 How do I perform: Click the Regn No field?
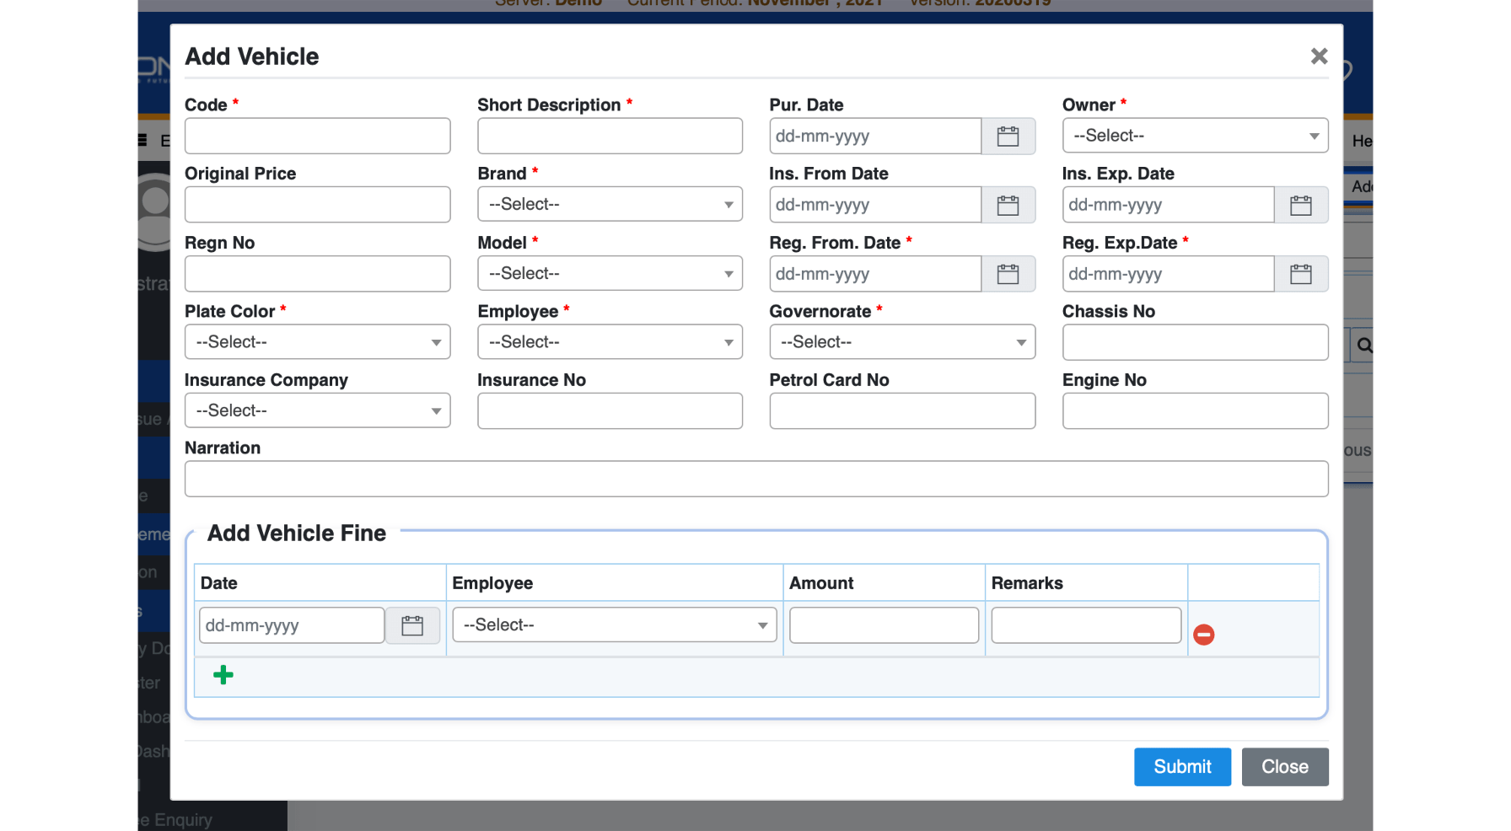tap(317, 274)
